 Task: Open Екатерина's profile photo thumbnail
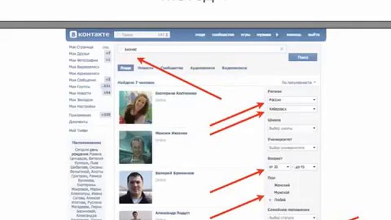point(136,108)
